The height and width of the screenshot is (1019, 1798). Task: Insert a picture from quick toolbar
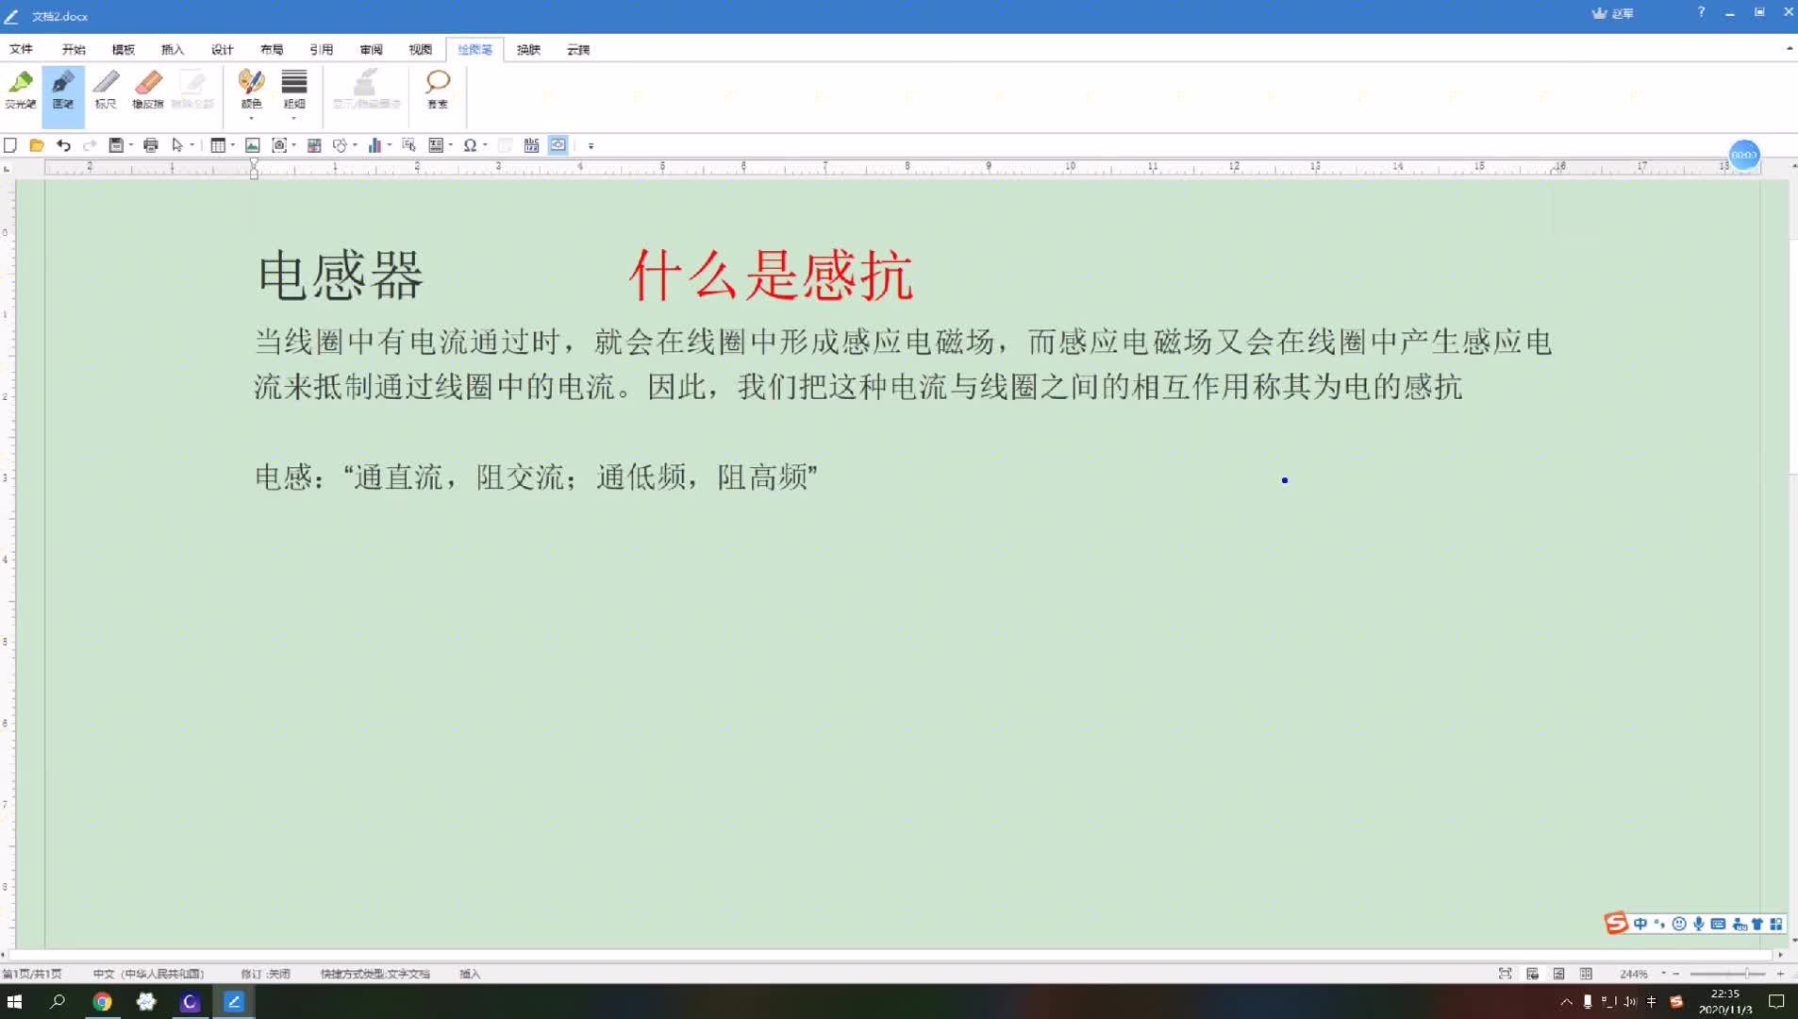tap(252, 145)
